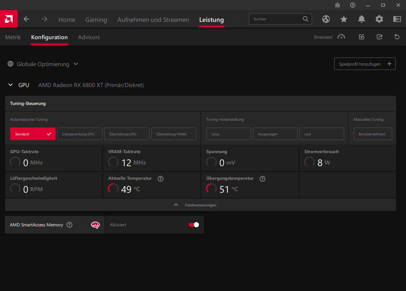Choose the Laut tuning preset
Image resolution: width=406 pixels, height=291 pixels.
[x=322, y=134]
